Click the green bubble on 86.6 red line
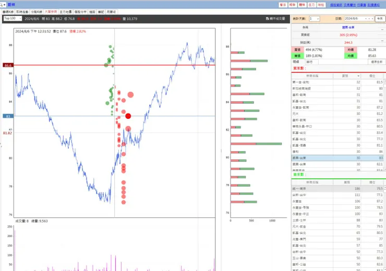Screen dimensions: 386x271 click(x=106, y=65)
